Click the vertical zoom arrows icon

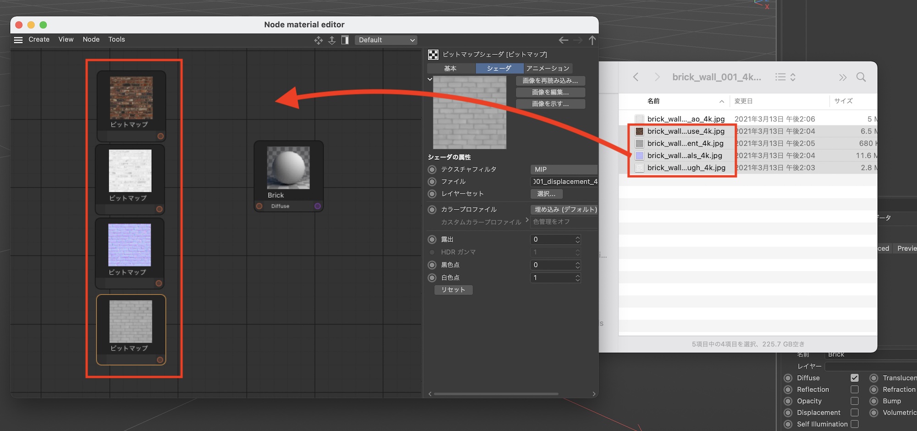coord(332,40)
